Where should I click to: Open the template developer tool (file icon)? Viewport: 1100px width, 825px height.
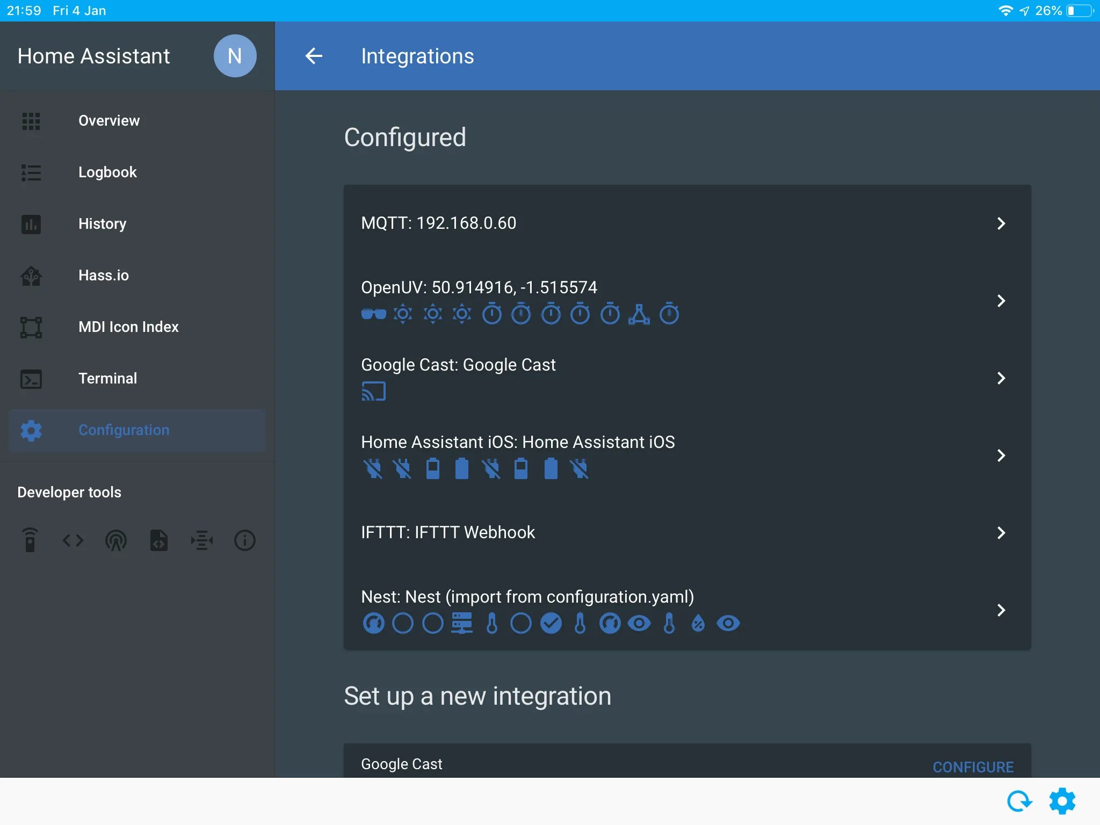point(159,540)
